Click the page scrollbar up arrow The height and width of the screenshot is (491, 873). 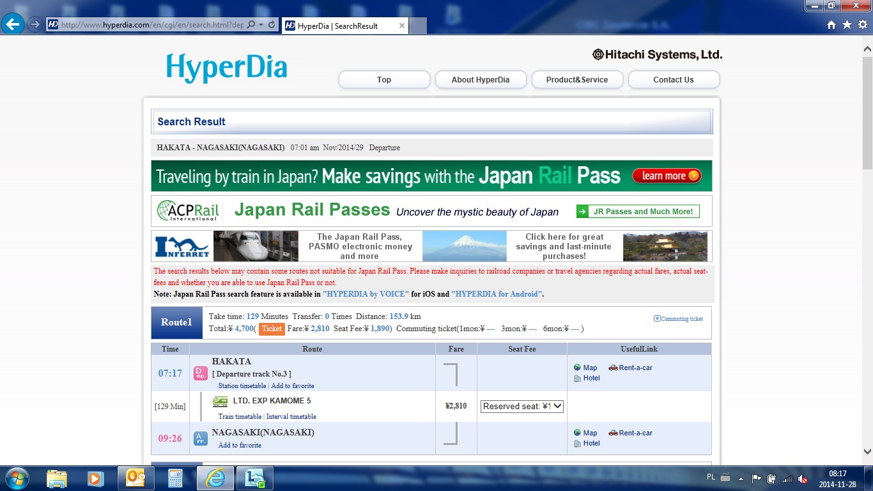coord(867,48)
